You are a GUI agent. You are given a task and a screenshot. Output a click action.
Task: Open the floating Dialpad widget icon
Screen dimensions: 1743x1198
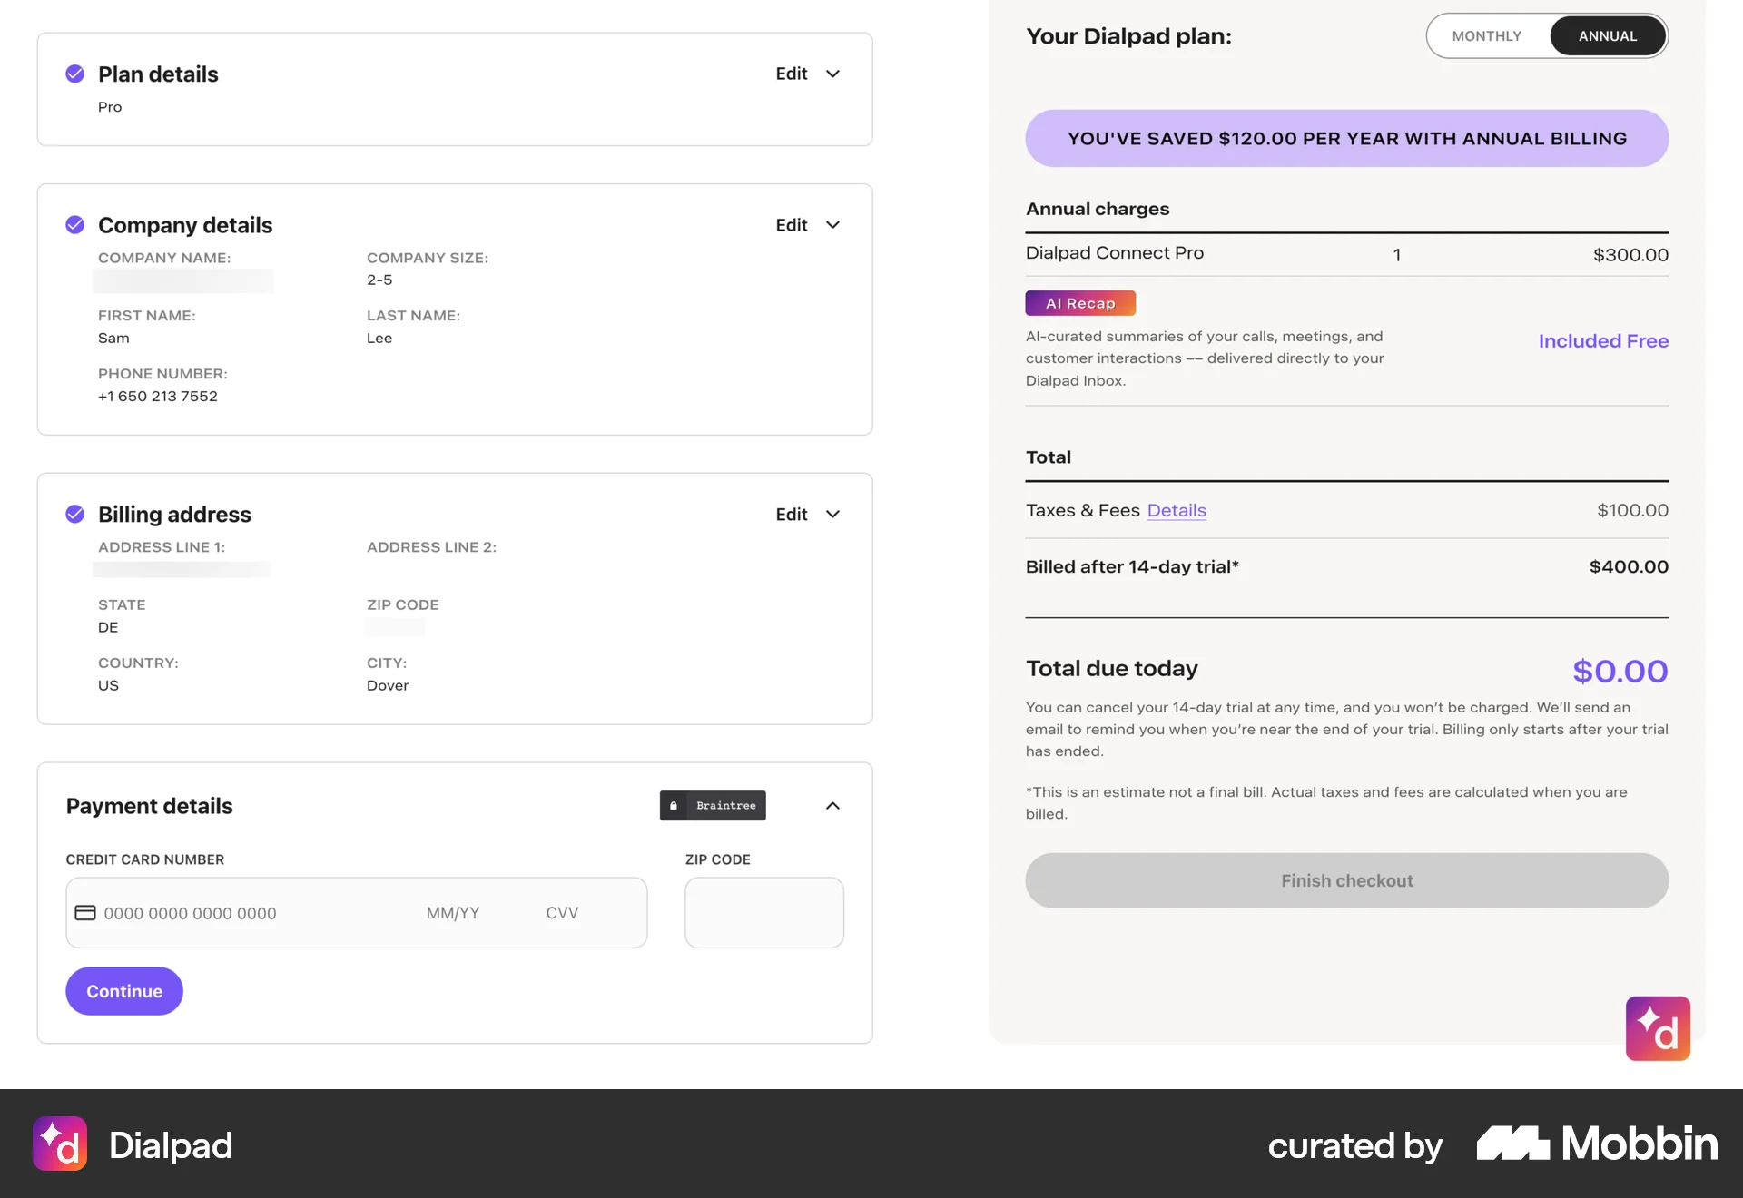(1658, 1028)
